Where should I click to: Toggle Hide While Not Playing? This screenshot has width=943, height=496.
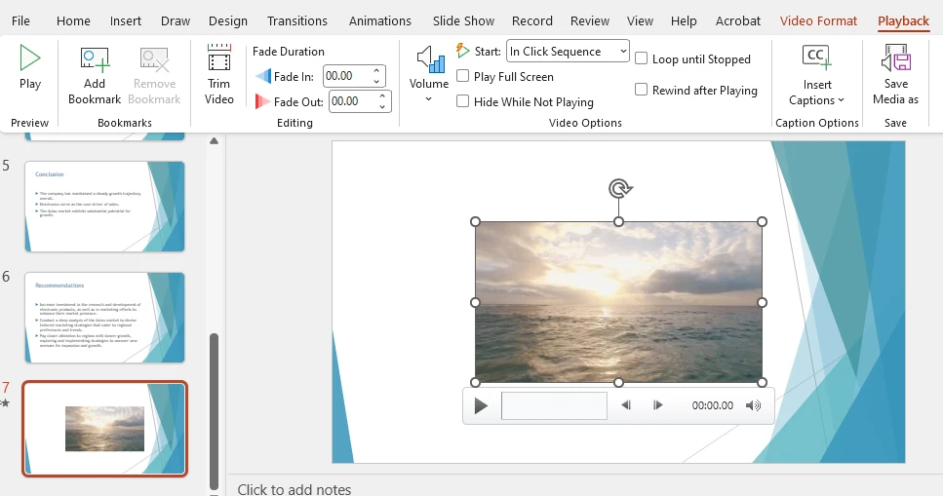click(x=462, y=101)
